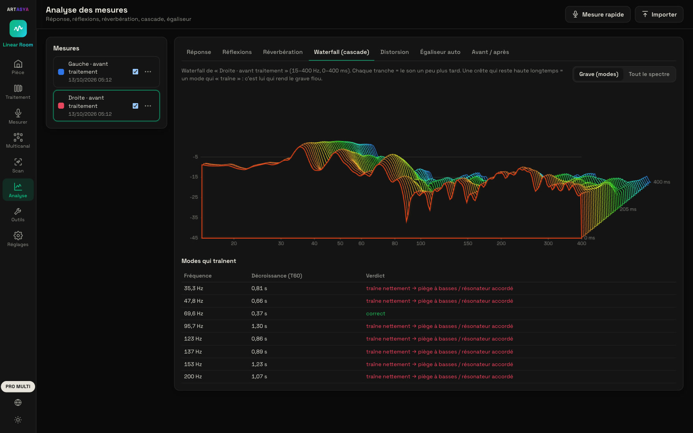Screen dimensions: 693x433
Task: Click the Décroissance (T60) column header
Action: click(x=277, y=276)
